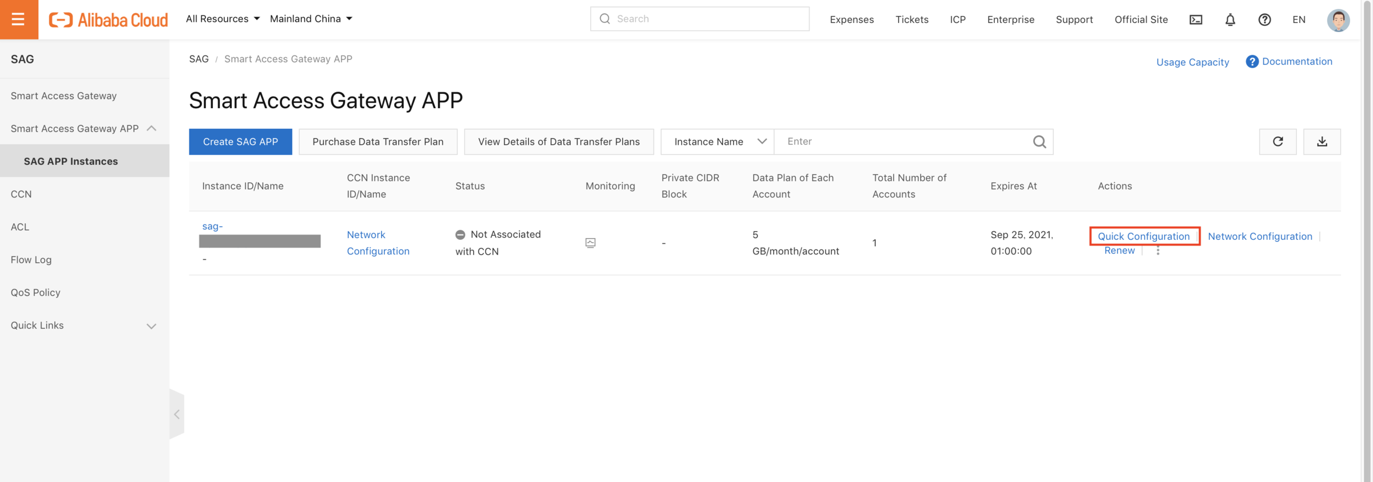Open Mainland China region dropdown

pos(311,19)
